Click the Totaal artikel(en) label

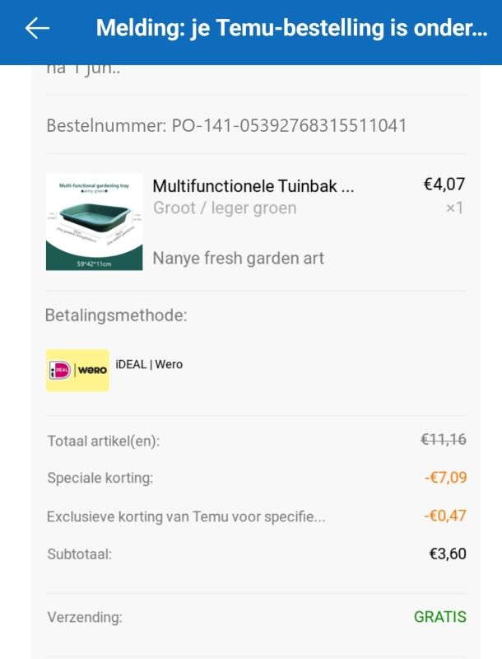click(103, 441)
